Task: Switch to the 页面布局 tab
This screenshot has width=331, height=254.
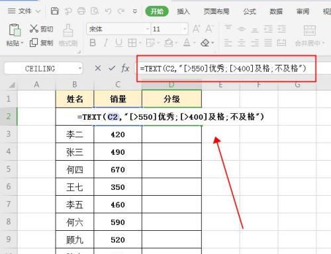Action: pyautogui.click(x=216, y=11)
